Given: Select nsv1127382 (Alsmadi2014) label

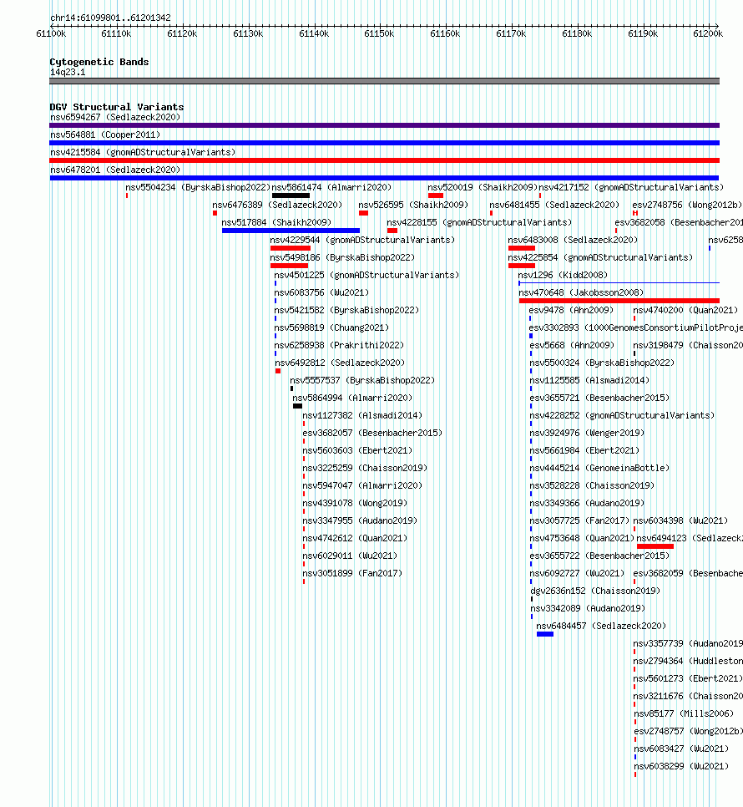Looking at the screenshot, I should click(362, 415).
